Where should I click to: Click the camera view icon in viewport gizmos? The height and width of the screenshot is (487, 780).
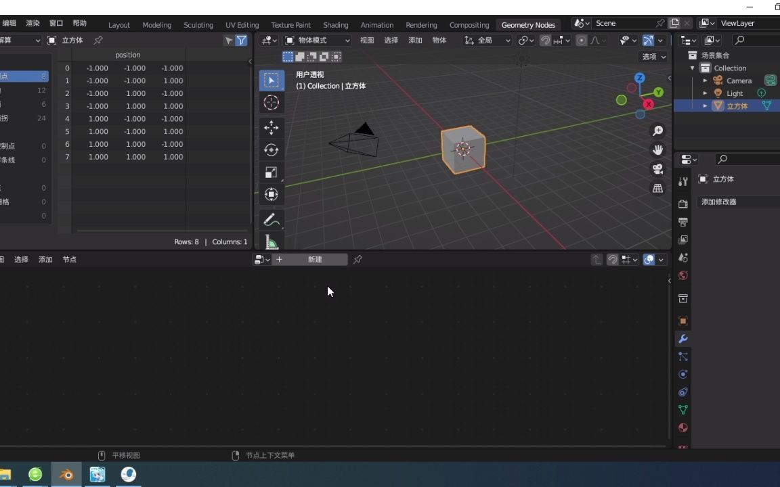(x=657, y=168)
